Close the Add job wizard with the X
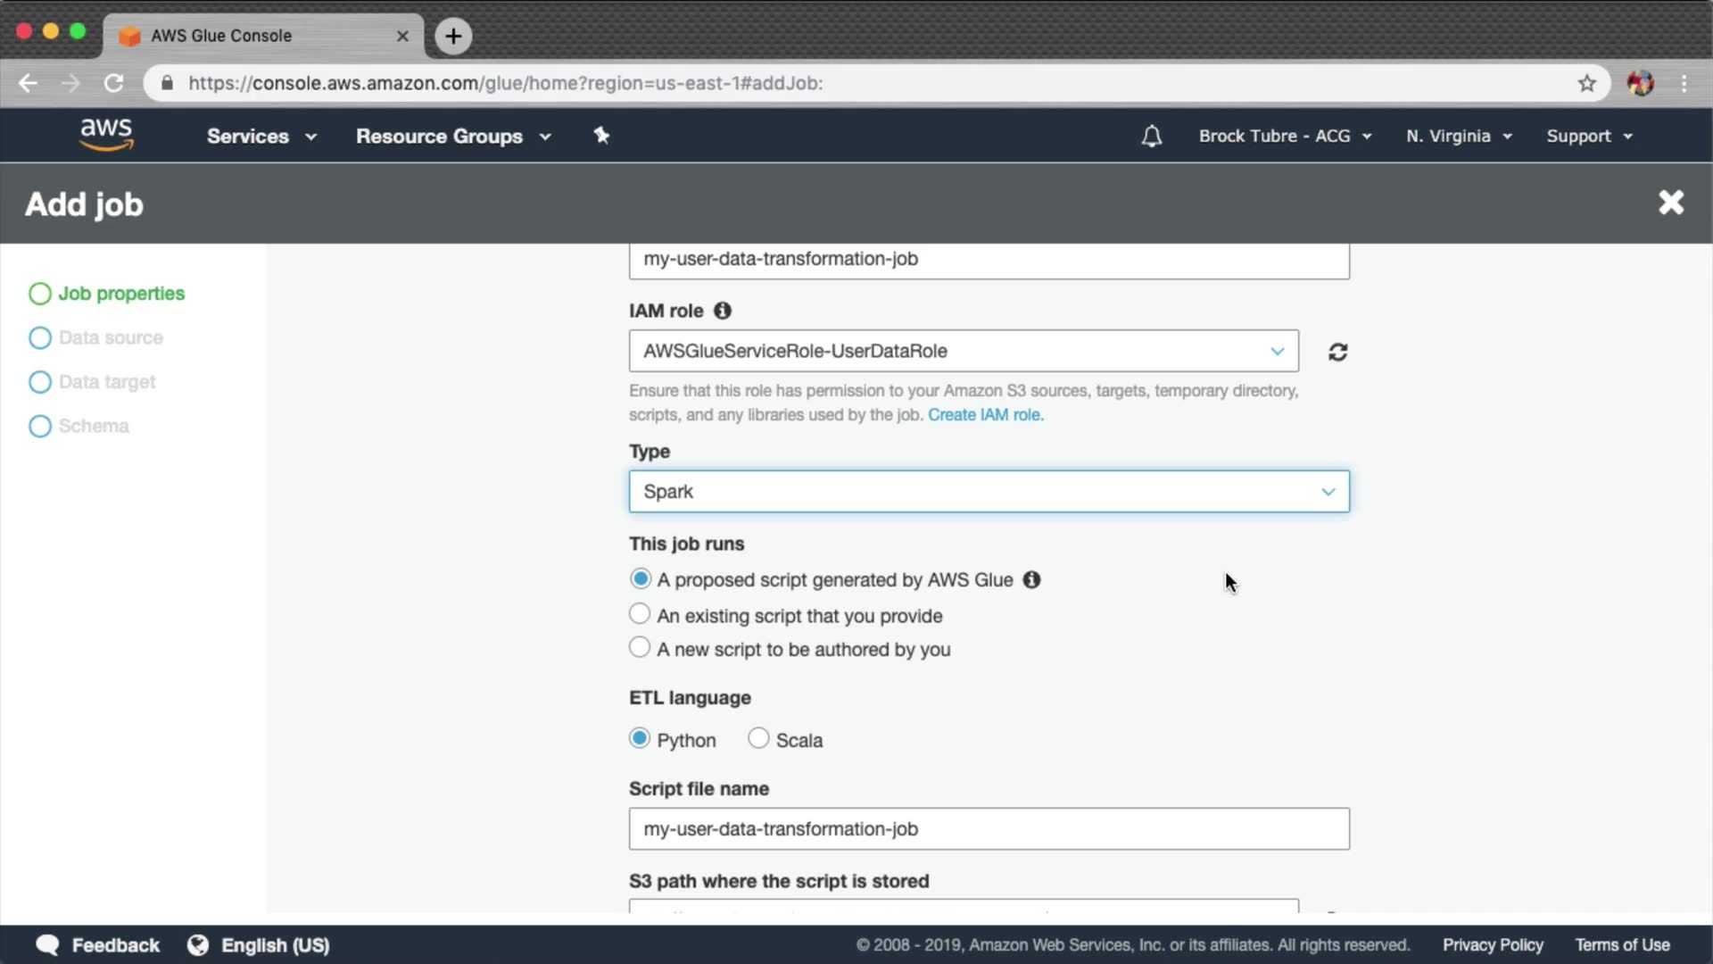1713x964 pixels. click(1670, 203)
